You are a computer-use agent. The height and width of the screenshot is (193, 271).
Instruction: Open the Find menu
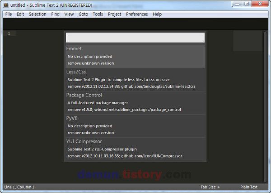click(55, 14)
